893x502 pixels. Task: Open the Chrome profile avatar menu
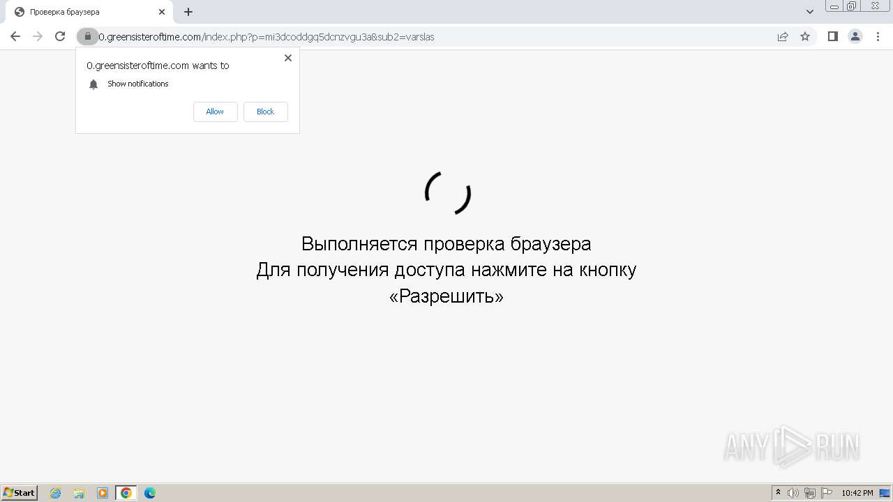[855, 36]
